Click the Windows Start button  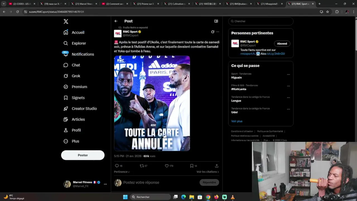pos(125,197)
